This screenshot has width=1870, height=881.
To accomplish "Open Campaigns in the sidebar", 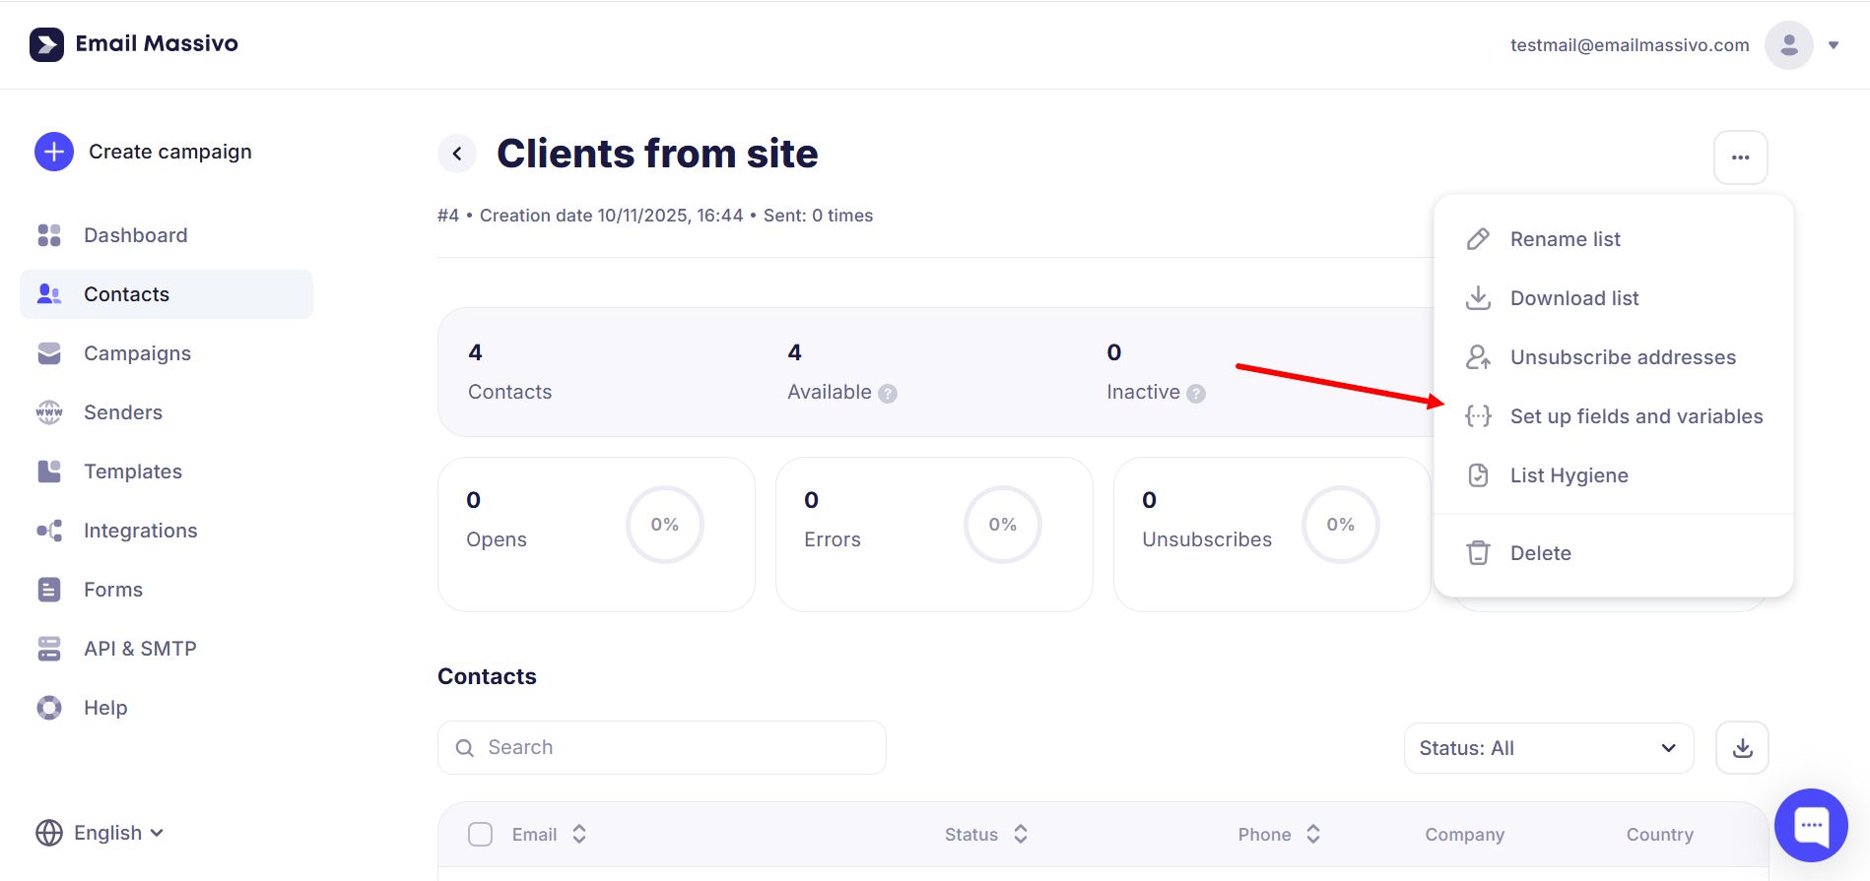I will [x=137, y=353].
